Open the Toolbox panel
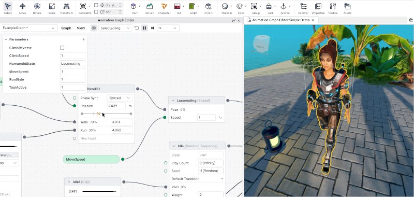This screenshot has height=197, width=414. 333,8
